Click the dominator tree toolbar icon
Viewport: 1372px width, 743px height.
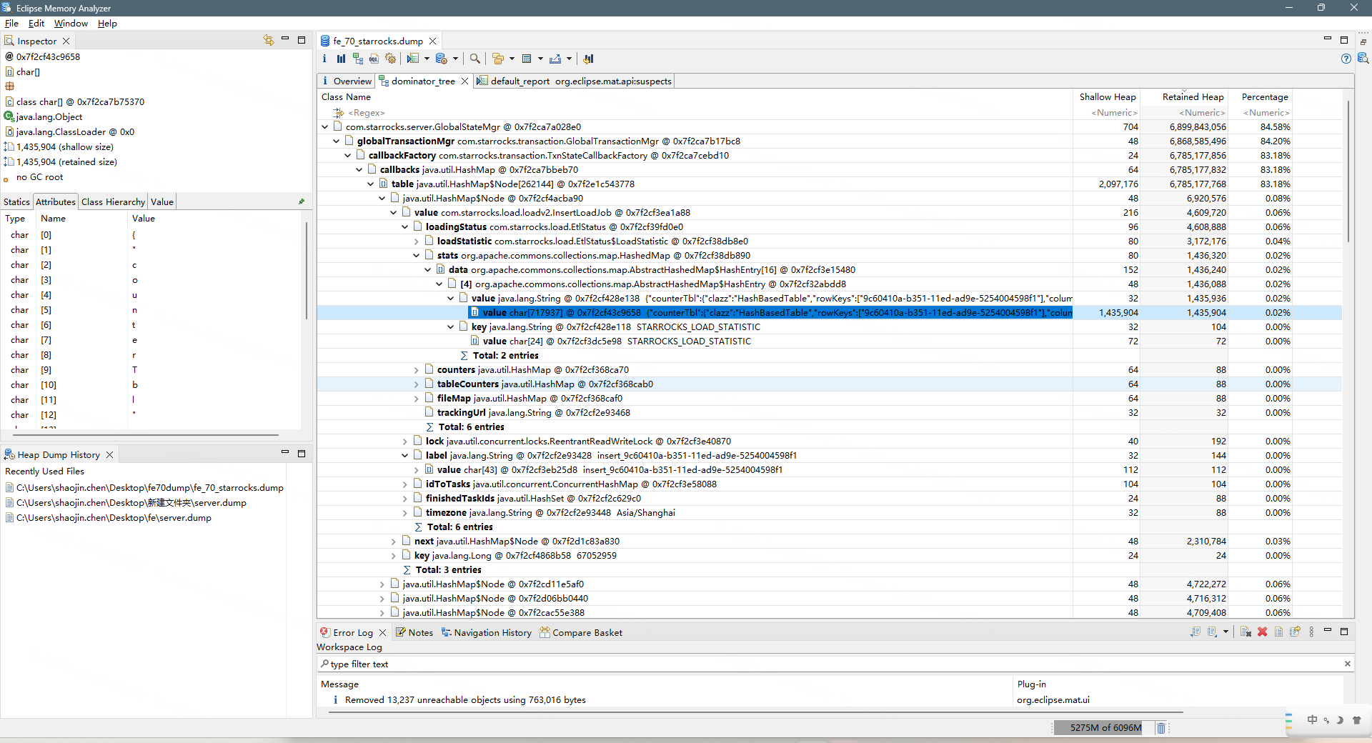pyautogui.click(x=357, y=59)
